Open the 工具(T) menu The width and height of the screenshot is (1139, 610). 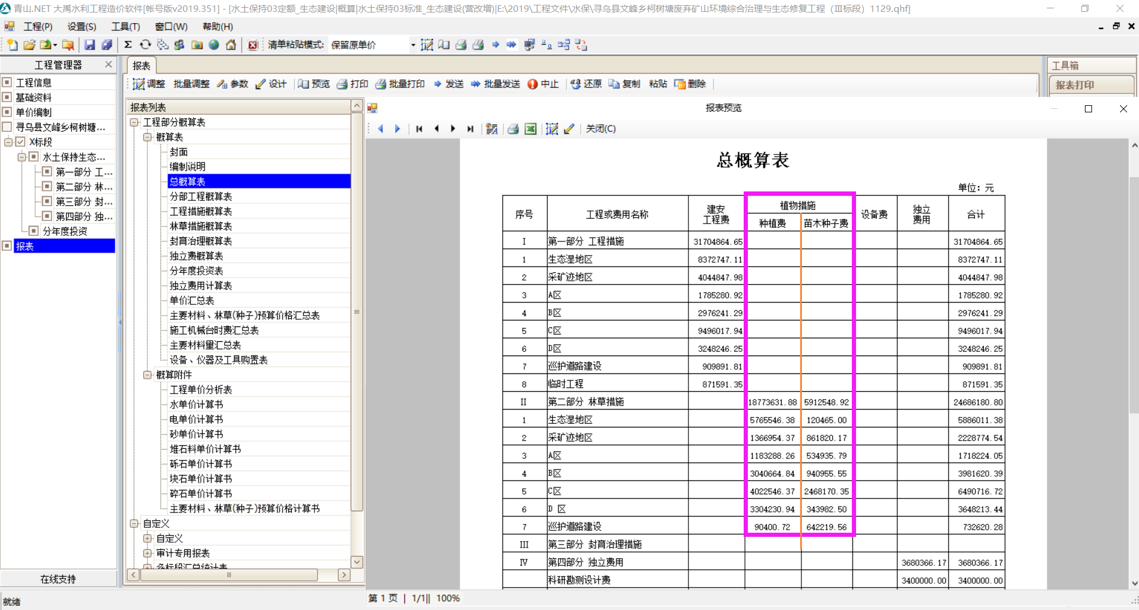tap(125, 27)
